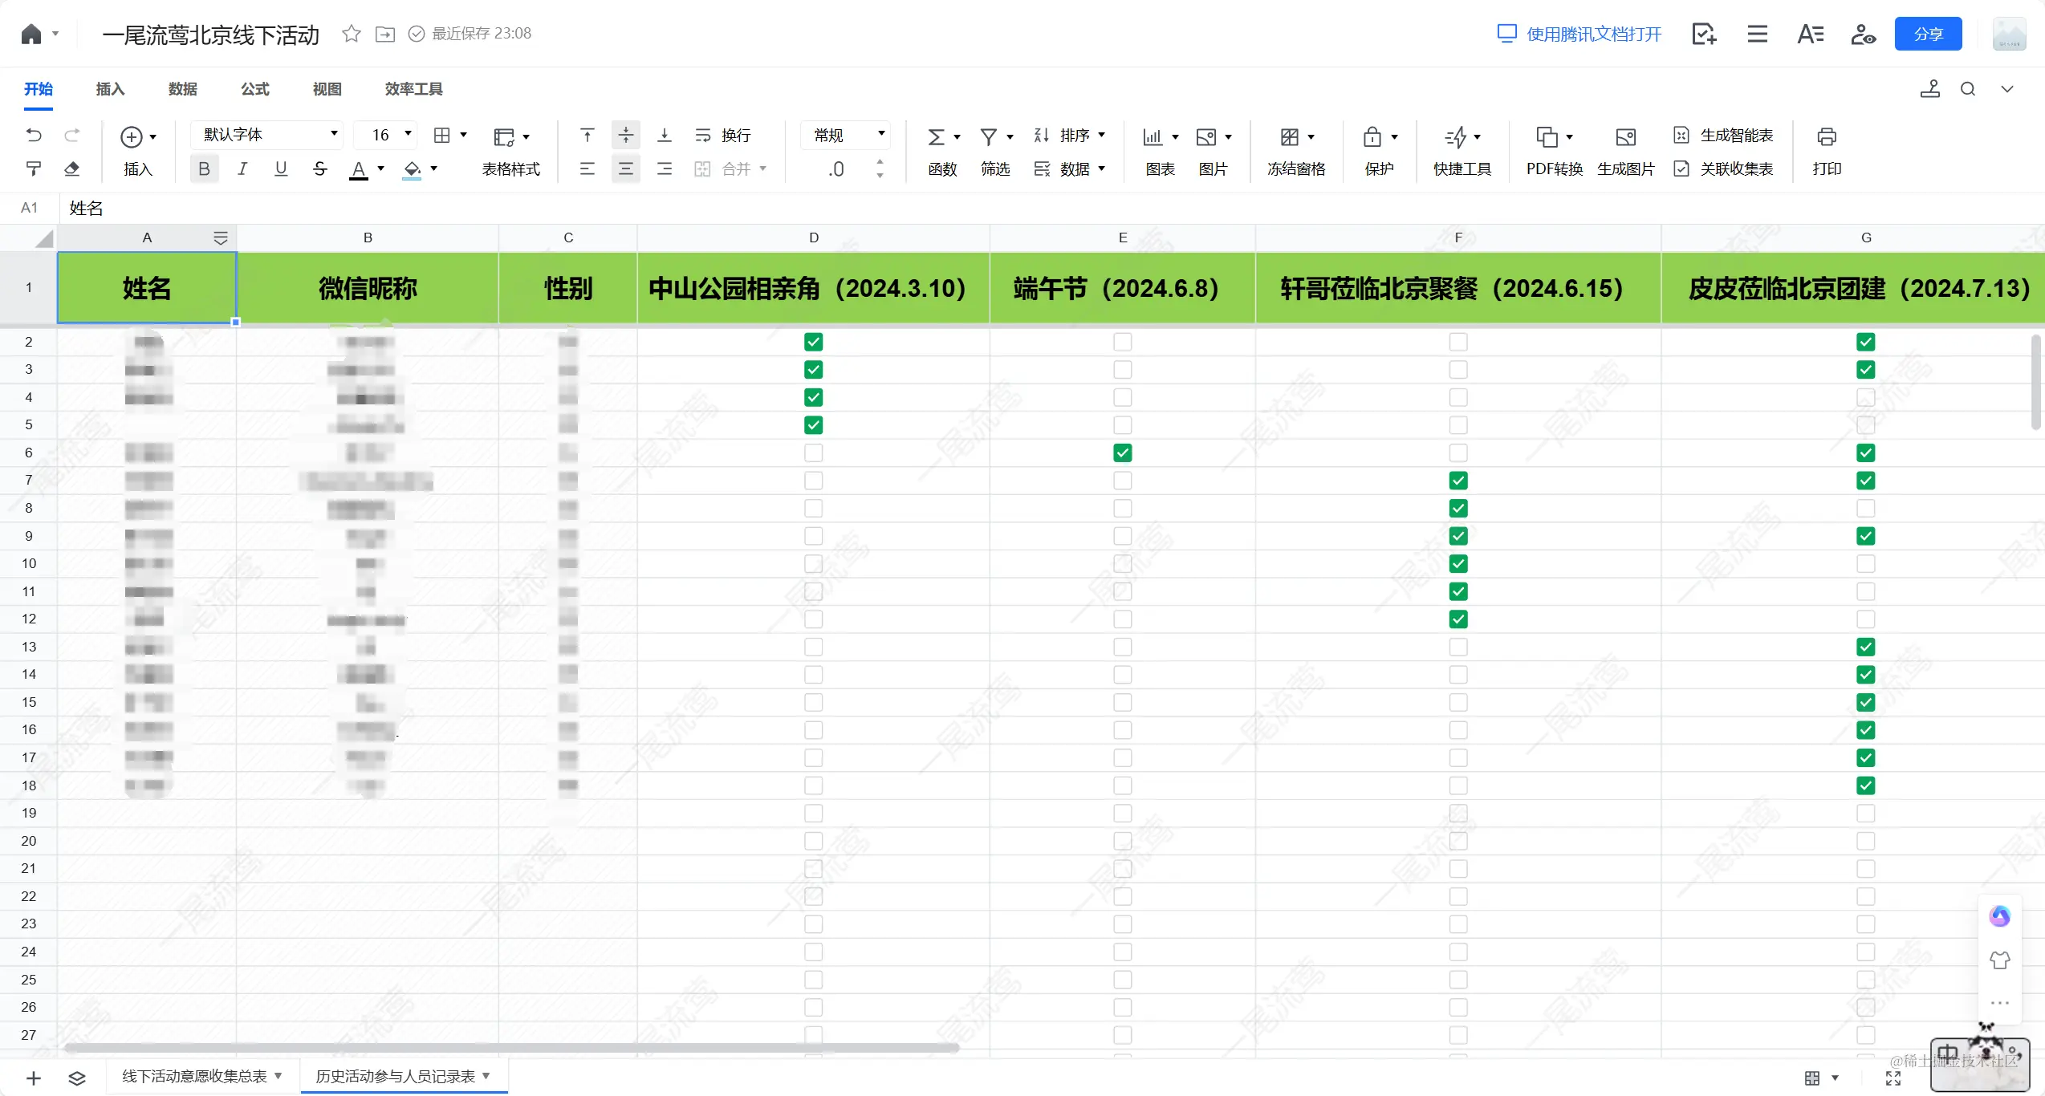Click the search magnifier icon
The height and width of the screenshot is (1096, 2045).
click(x=1968, y=89)
